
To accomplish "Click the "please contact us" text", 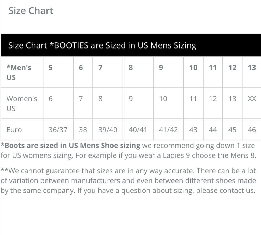I will [x=225, y=191].
